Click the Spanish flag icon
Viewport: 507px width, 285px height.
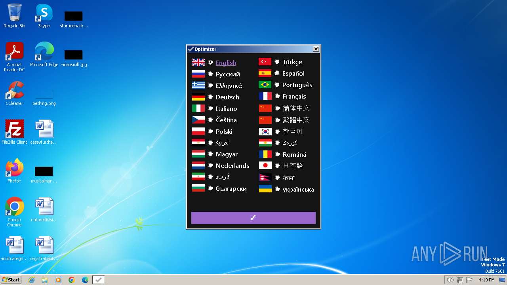(265, 73)
